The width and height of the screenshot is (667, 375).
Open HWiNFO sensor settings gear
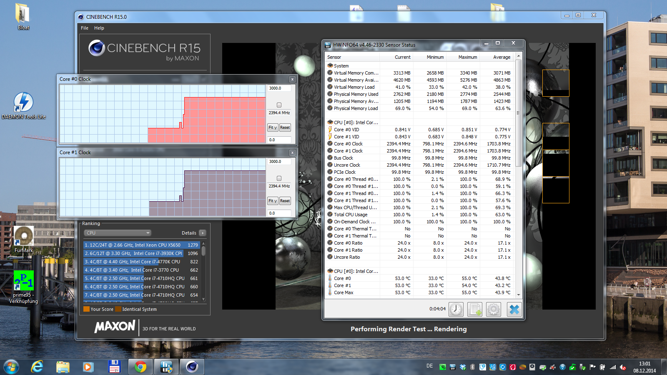click(494, 309)
